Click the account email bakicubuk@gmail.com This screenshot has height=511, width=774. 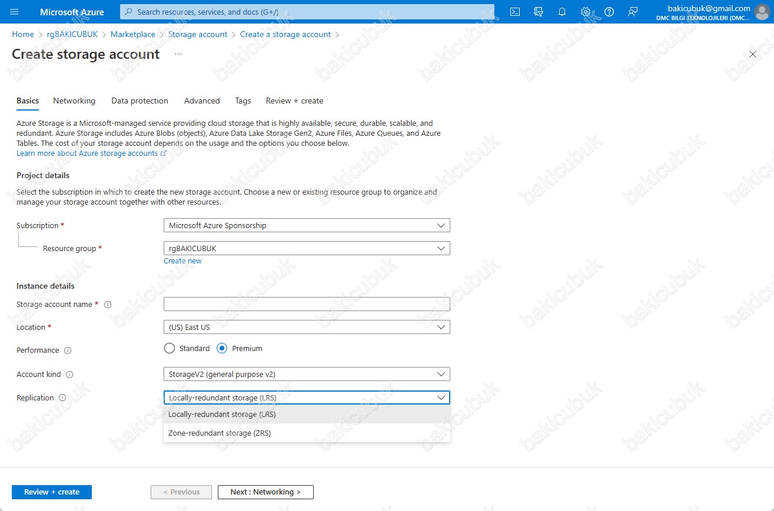709,8
